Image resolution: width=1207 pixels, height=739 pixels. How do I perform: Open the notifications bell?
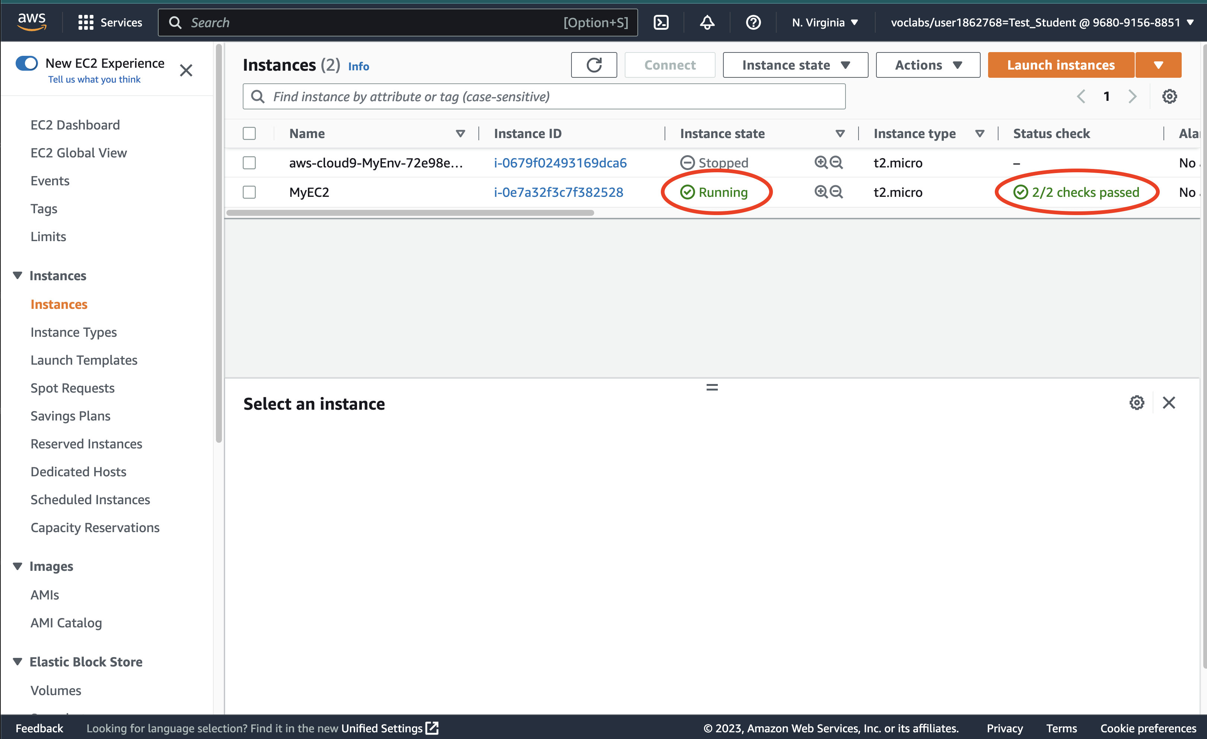[706, 22]
